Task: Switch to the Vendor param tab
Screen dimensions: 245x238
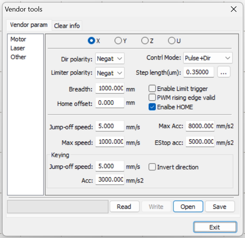Action: (29, 25)
